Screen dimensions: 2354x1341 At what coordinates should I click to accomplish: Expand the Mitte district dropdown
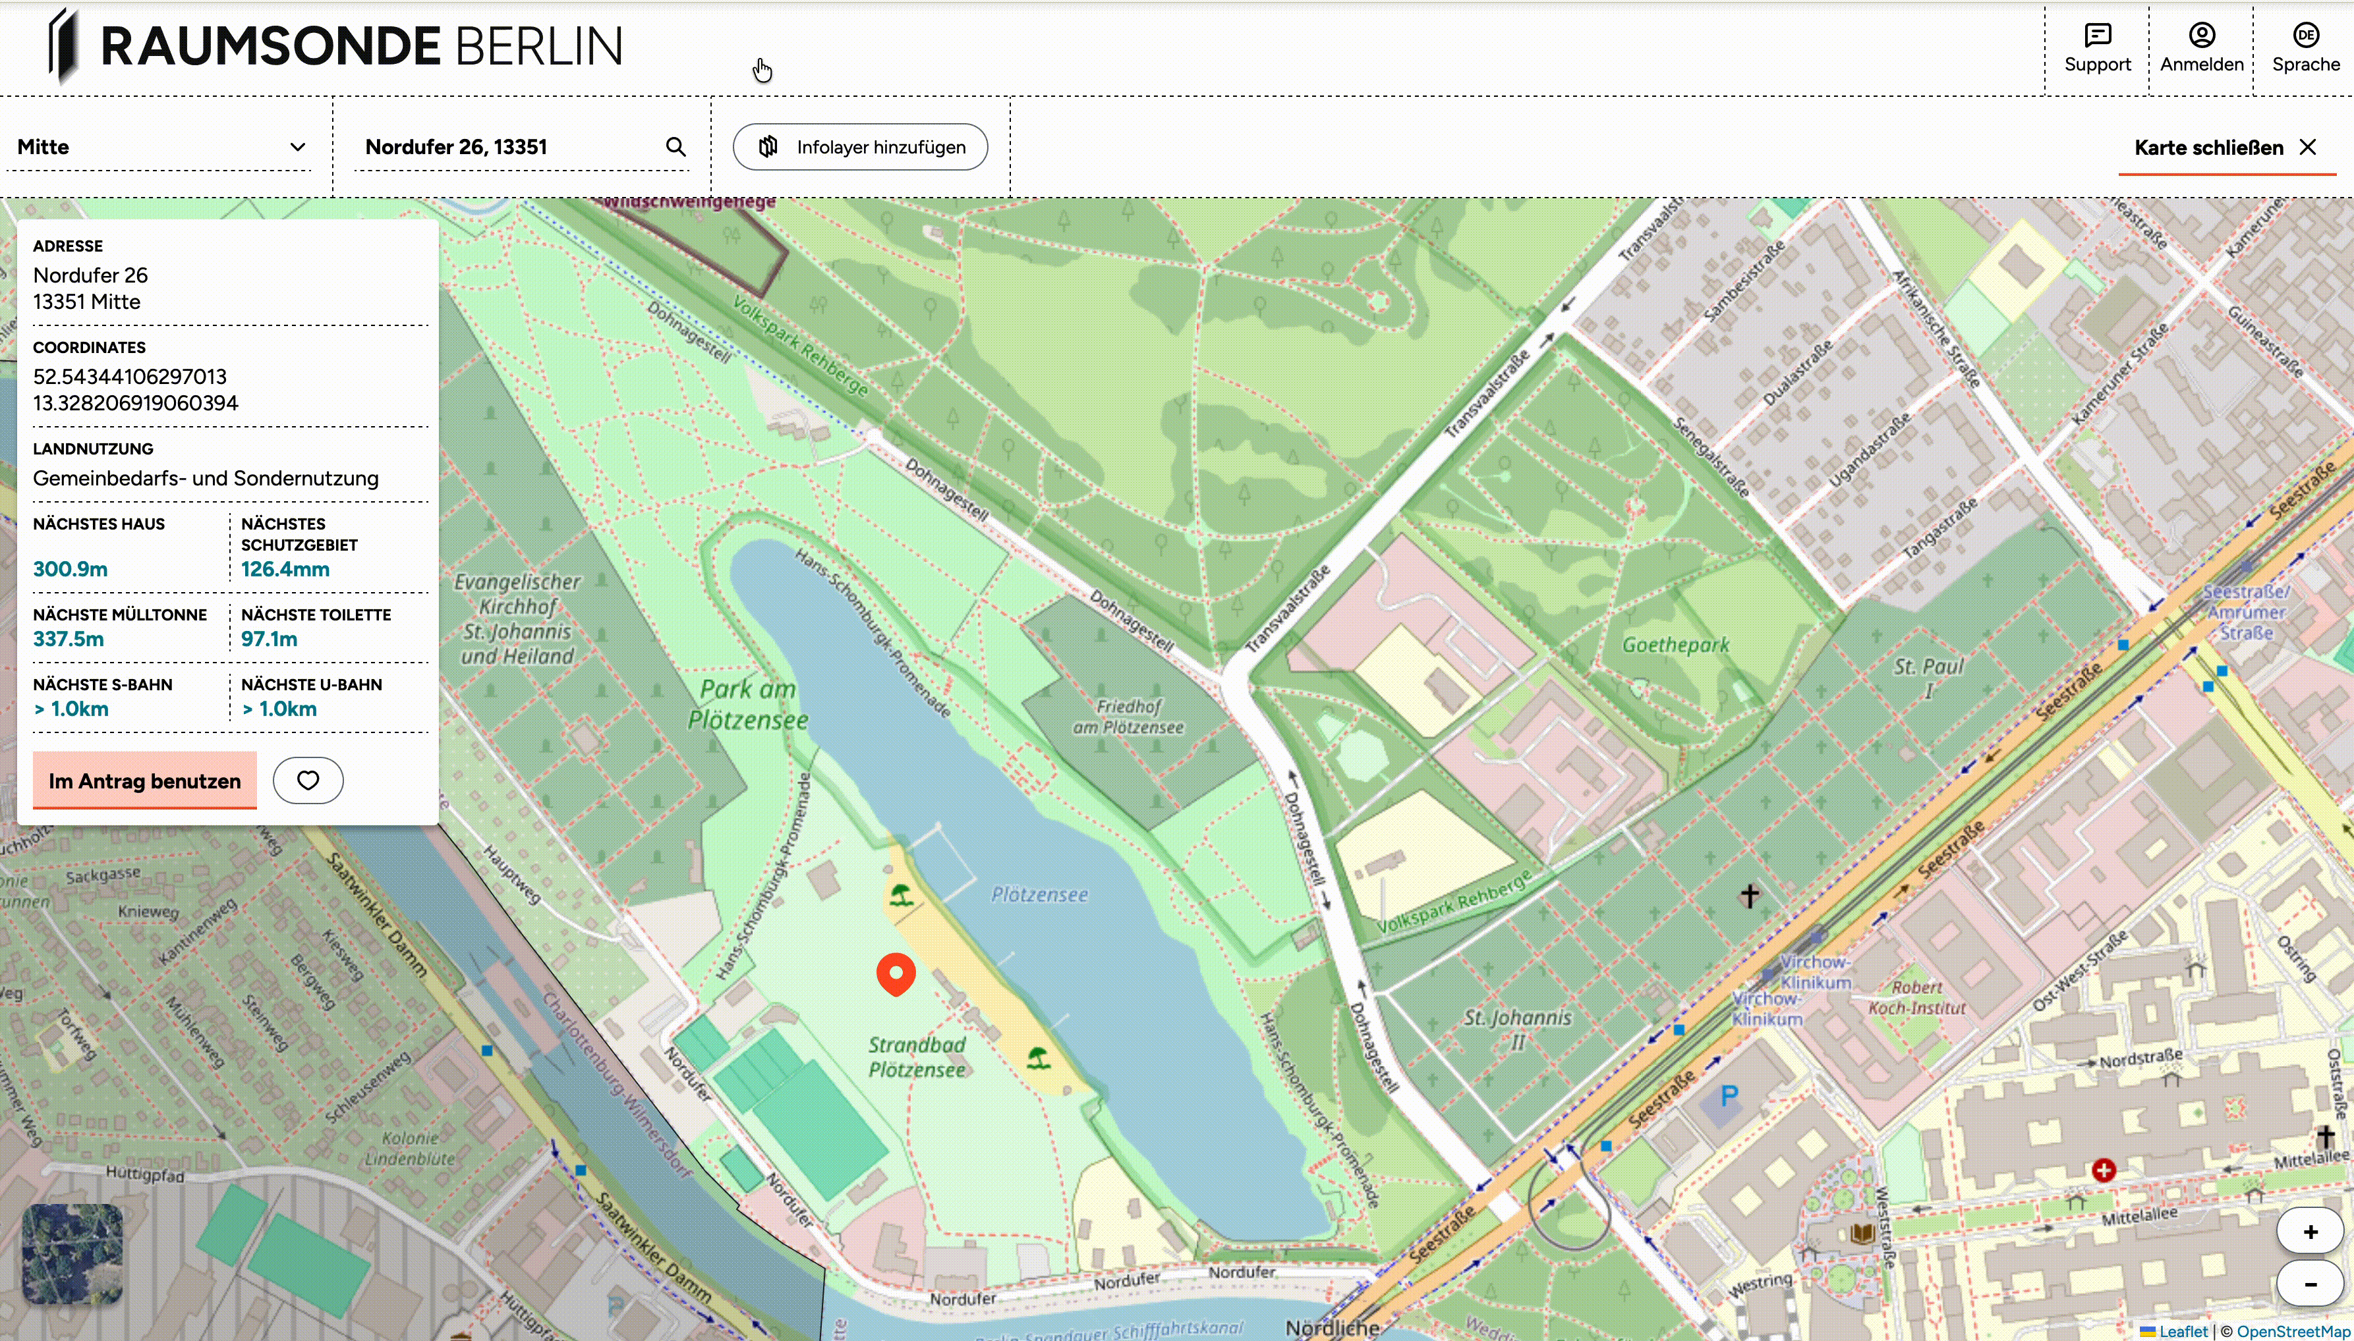(x=157, y=148)
